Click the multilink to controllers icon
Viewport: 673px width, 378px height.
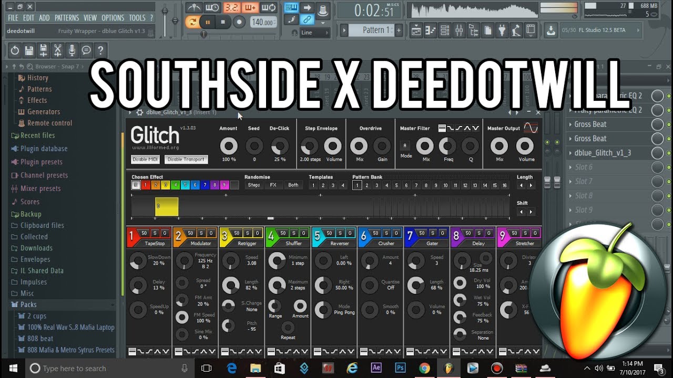[307, 20]
